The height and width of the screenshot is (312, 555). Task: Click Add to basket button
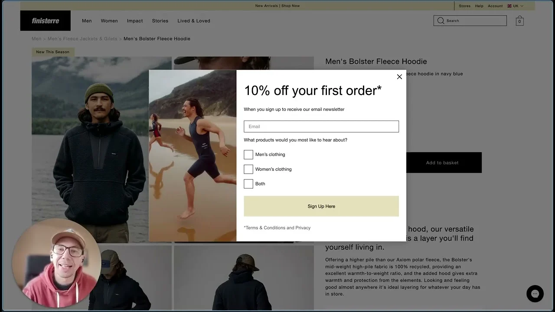(442, 162)
